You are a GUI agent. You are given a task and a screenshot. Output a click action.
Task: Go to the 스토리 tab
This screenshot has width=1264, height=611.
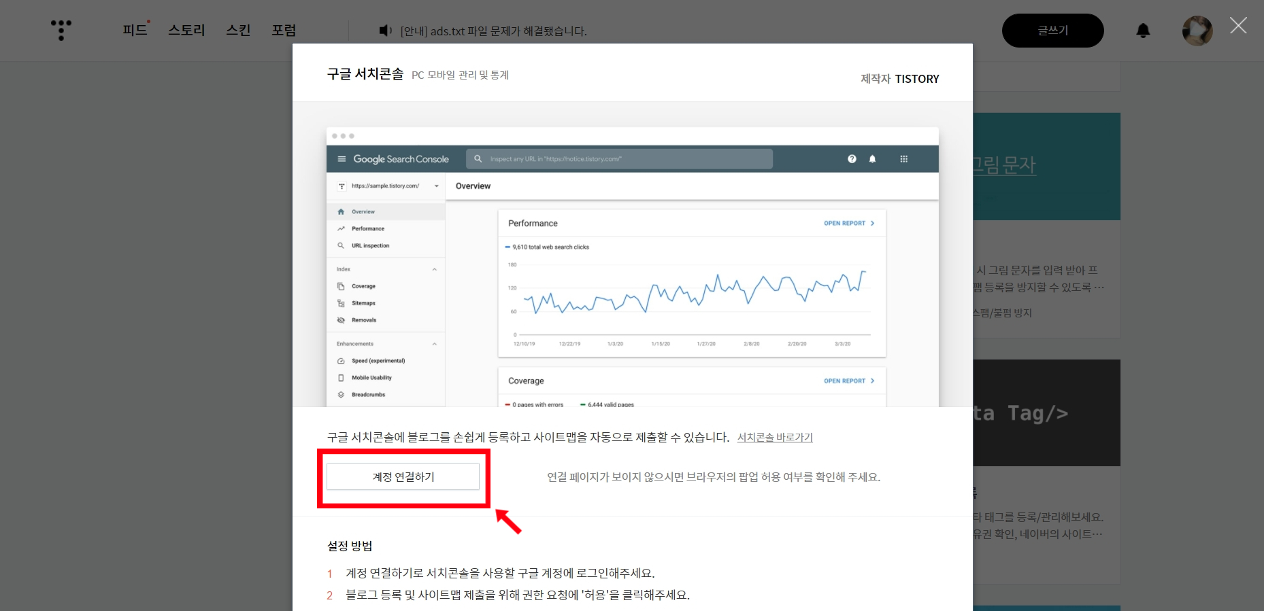tap(186, 30)
